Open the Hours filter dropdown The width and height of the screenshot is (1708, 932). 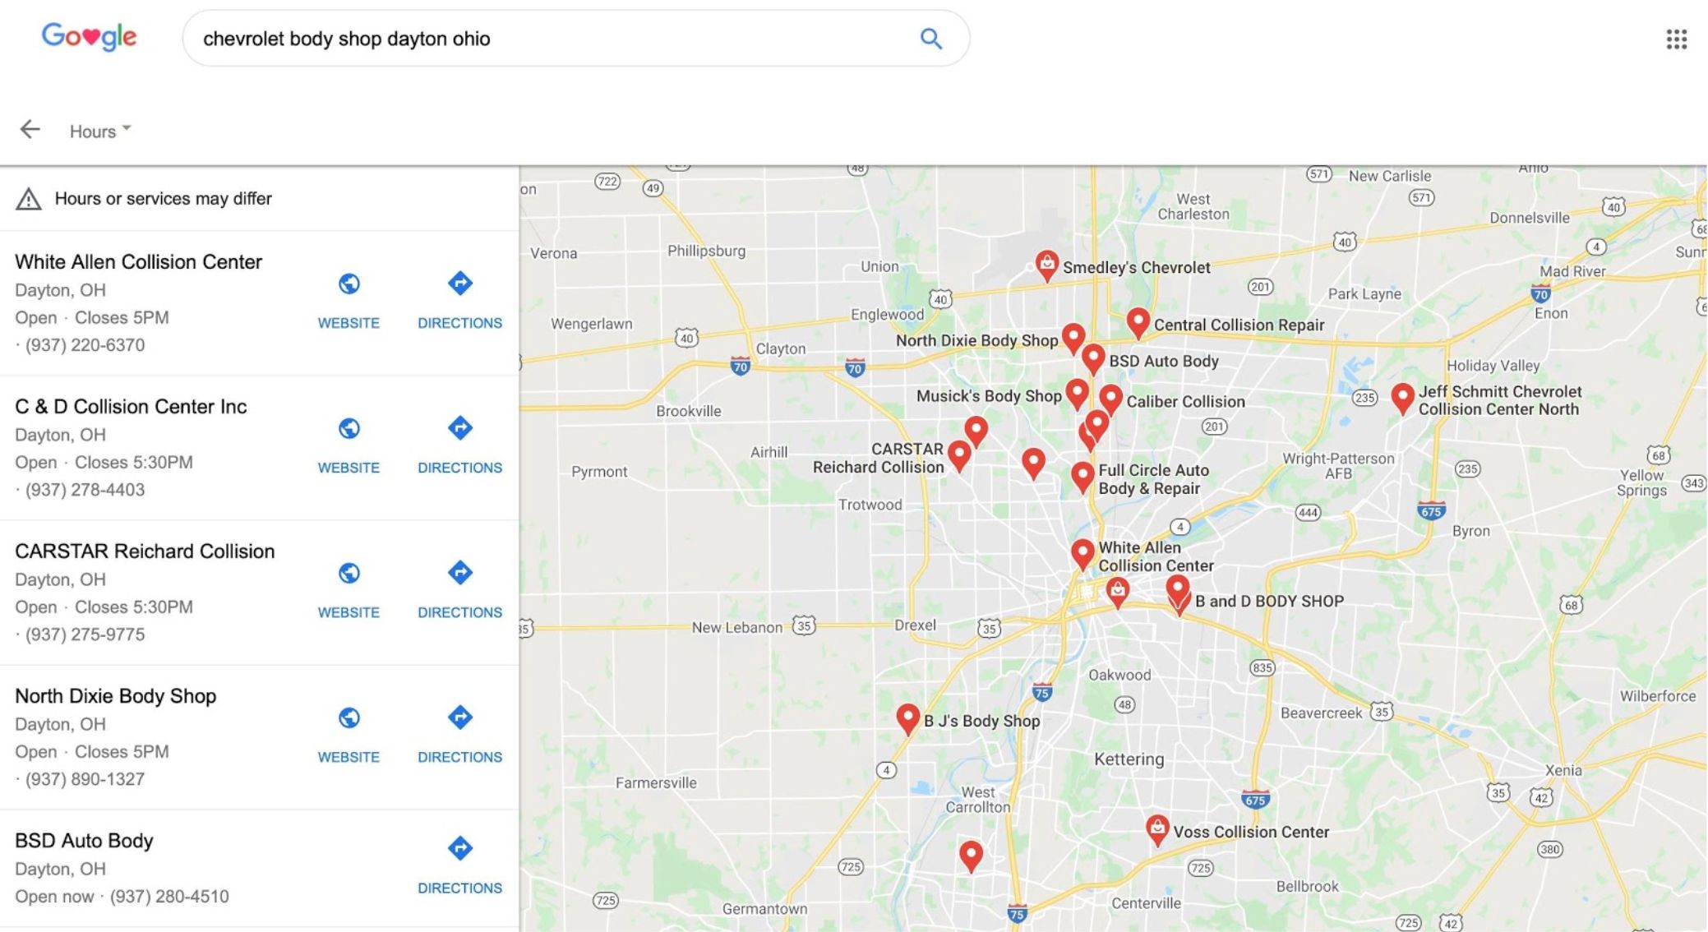100,131
